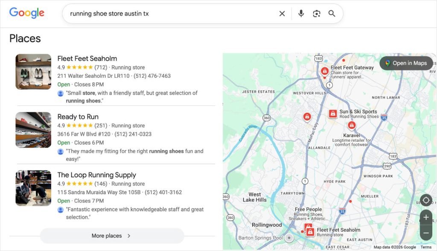Open the Ready to Run listing
437x251 pixels.
click(x=78, y=116)
